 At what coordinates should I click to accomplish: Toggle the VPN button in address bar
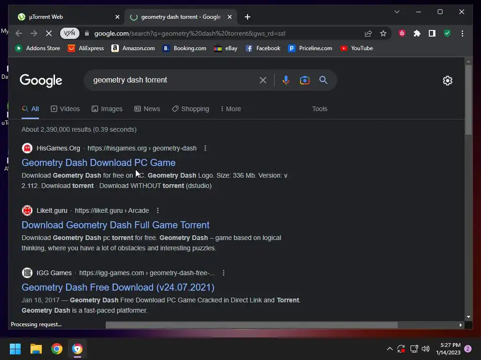tap(70, 33)
